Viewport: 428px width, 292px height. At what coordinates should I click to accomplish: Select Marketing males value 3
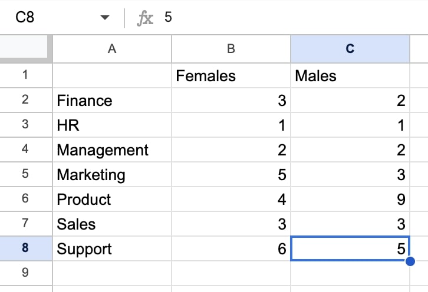[x=350, y=174]
